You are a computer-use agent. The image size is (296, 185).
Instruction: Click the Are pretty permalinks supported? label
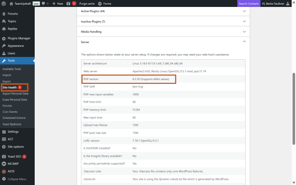pos(104,163)
